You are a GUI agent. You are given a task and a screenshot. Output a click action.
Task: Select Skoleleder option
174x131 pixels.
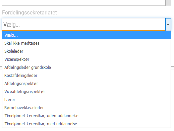point(86,51)
